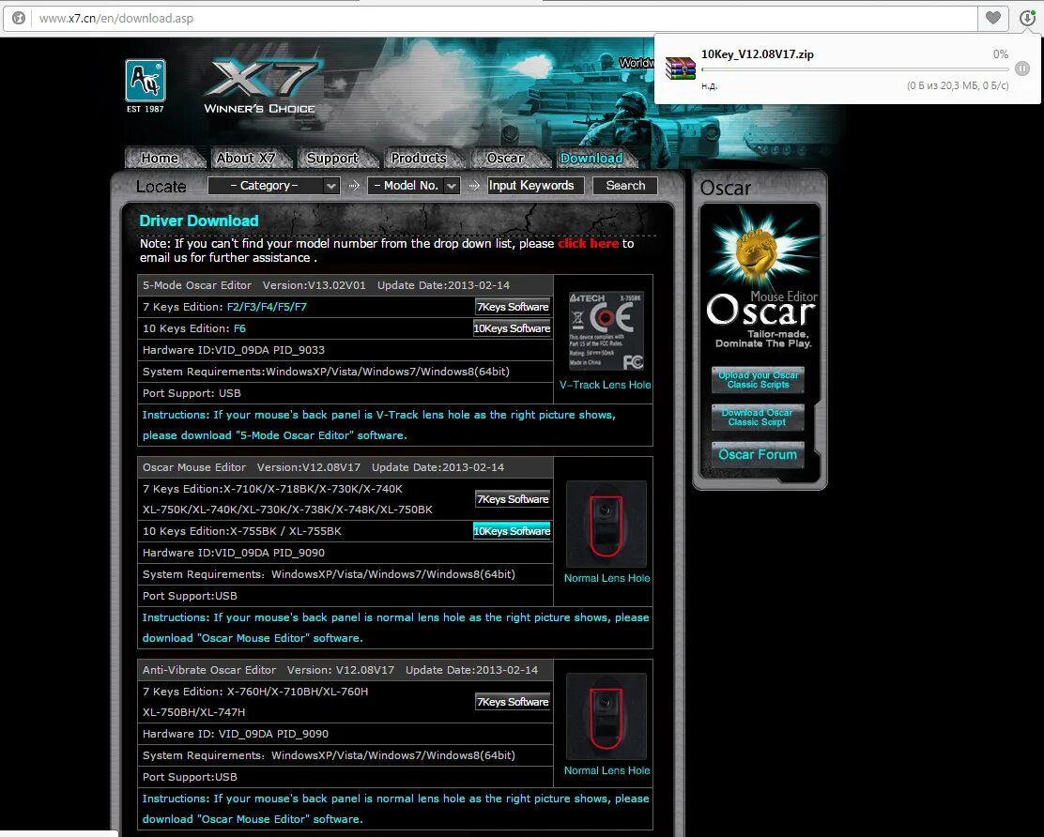
Task: Click the F2/F3/F4/F5/F7 models link
Action: (x=267, y=307)
